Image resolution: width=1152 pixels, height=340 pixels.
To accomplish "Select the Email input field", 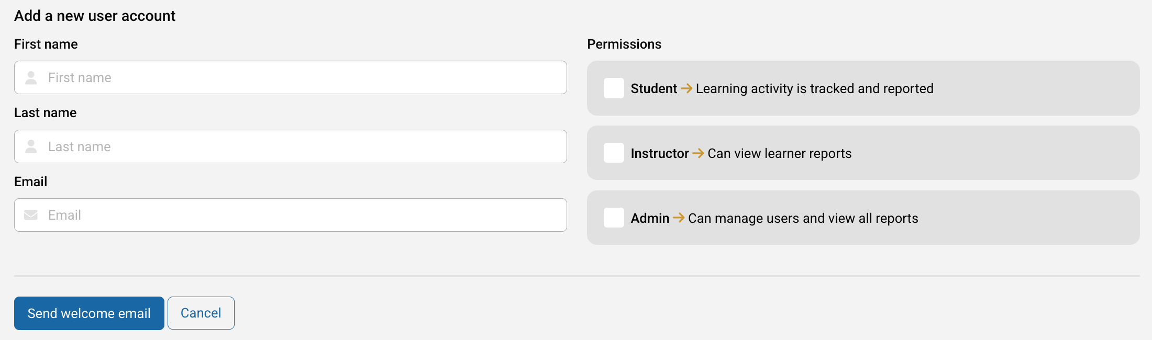I will click(x=291, y=215).
